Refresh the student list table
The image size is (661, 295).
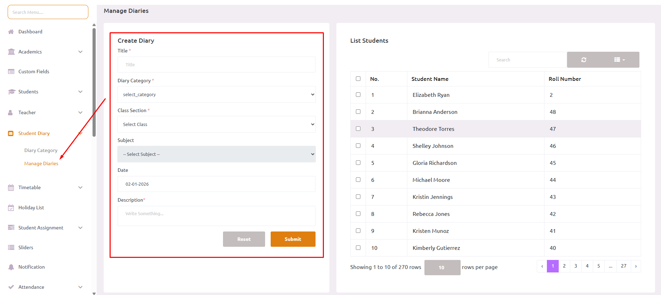583,60
